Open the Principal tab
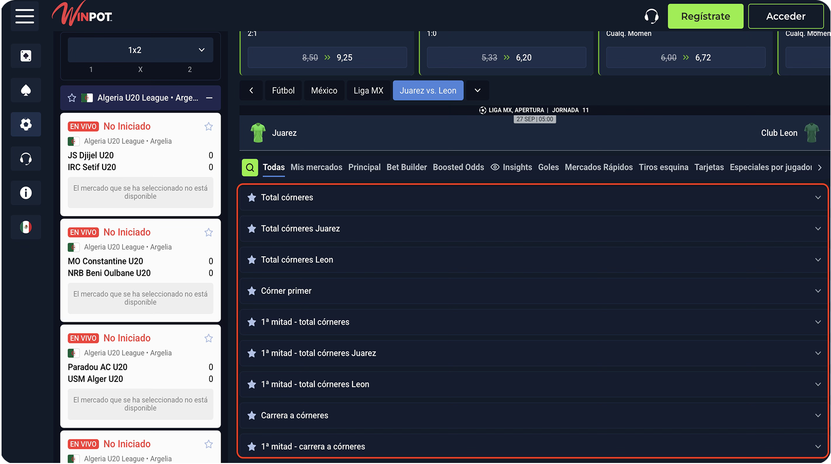This screenshot has width=831, height=464. 364,168
